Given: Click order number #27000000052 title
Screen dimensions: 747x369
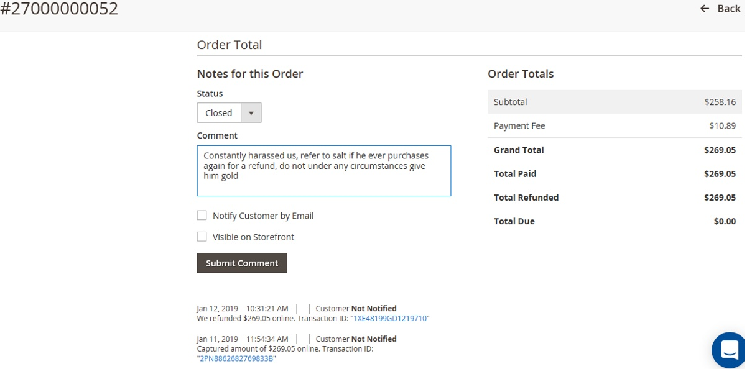Looking at the screenshot, I should [59, 9].
